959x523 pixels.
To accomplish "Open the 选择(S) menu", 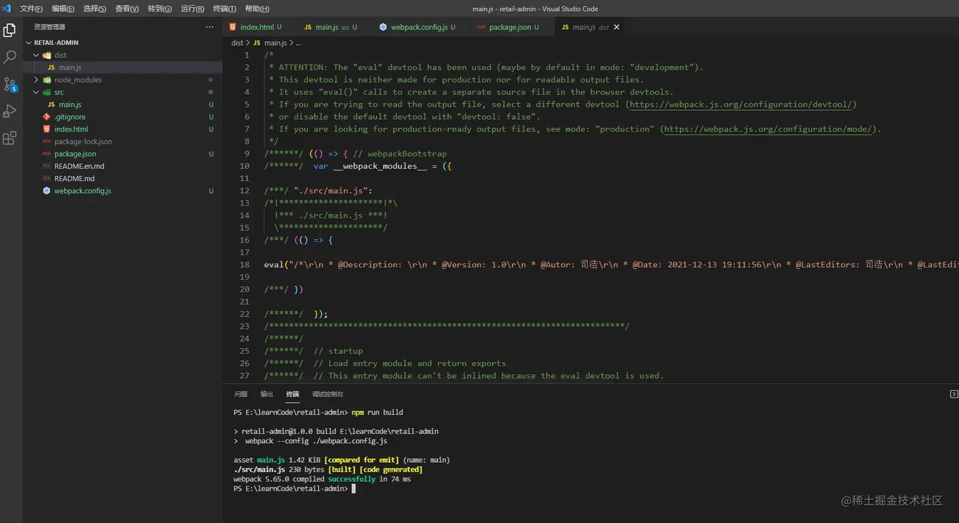I will point(95,9).
